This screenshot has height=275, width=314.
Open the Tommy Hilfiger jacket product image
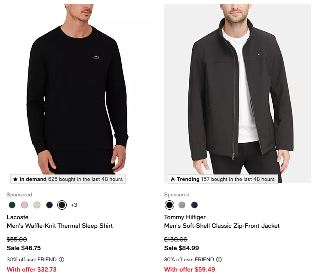(x=237, y=86)
